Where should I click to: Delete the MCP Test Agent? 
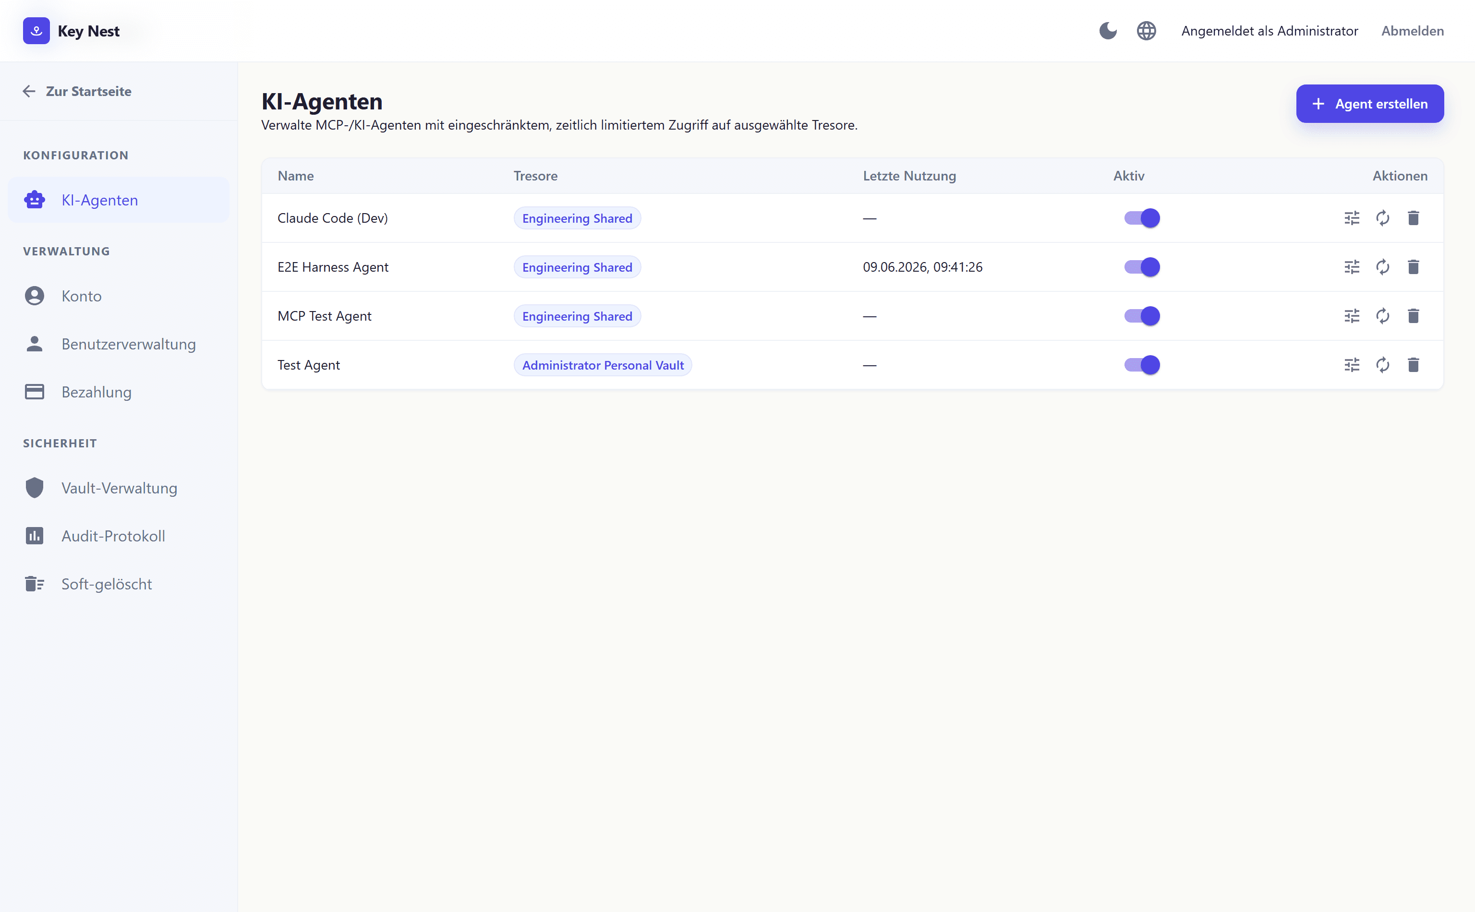1414,315
